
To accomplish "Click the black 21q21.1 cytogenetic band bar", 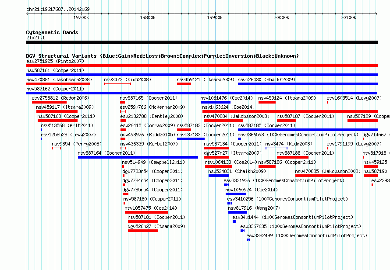I will coord(202,42).
